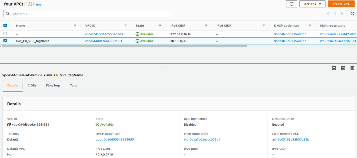Click the split panel resize handle
The height and width of the screenshot is (158, 357).
coord(165,67)
